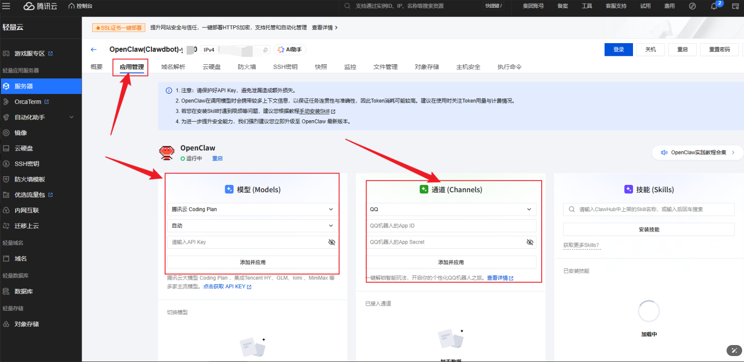The width and height of the screenshot is (744, 362).
Task: Open the 云硬盘 tab in the tab bar
Action: pyautogui.click(x=212, y=67)
